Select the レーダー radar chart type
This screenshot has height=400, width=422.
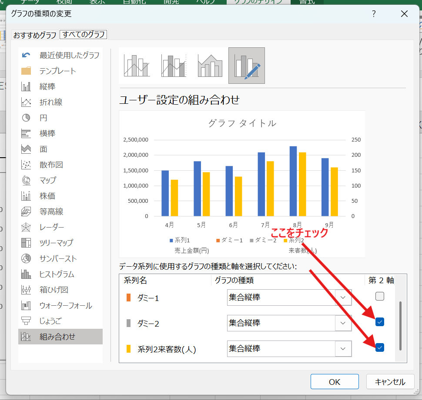(x=26, y=227)
